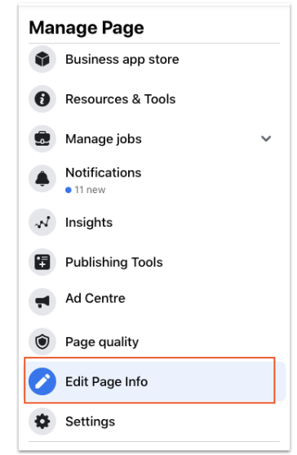Viewport: 297px width, 455px height.
Task: Select the Manage jobs label
Action: (x=104, y=139)
